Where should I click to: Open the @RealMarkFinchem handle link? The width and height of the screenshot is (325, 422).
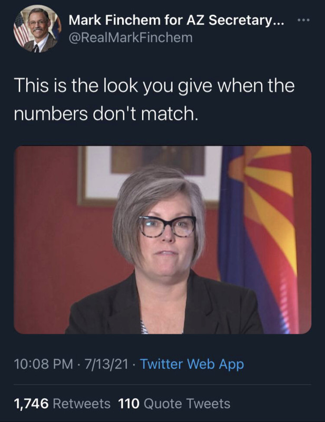point(131,37)
